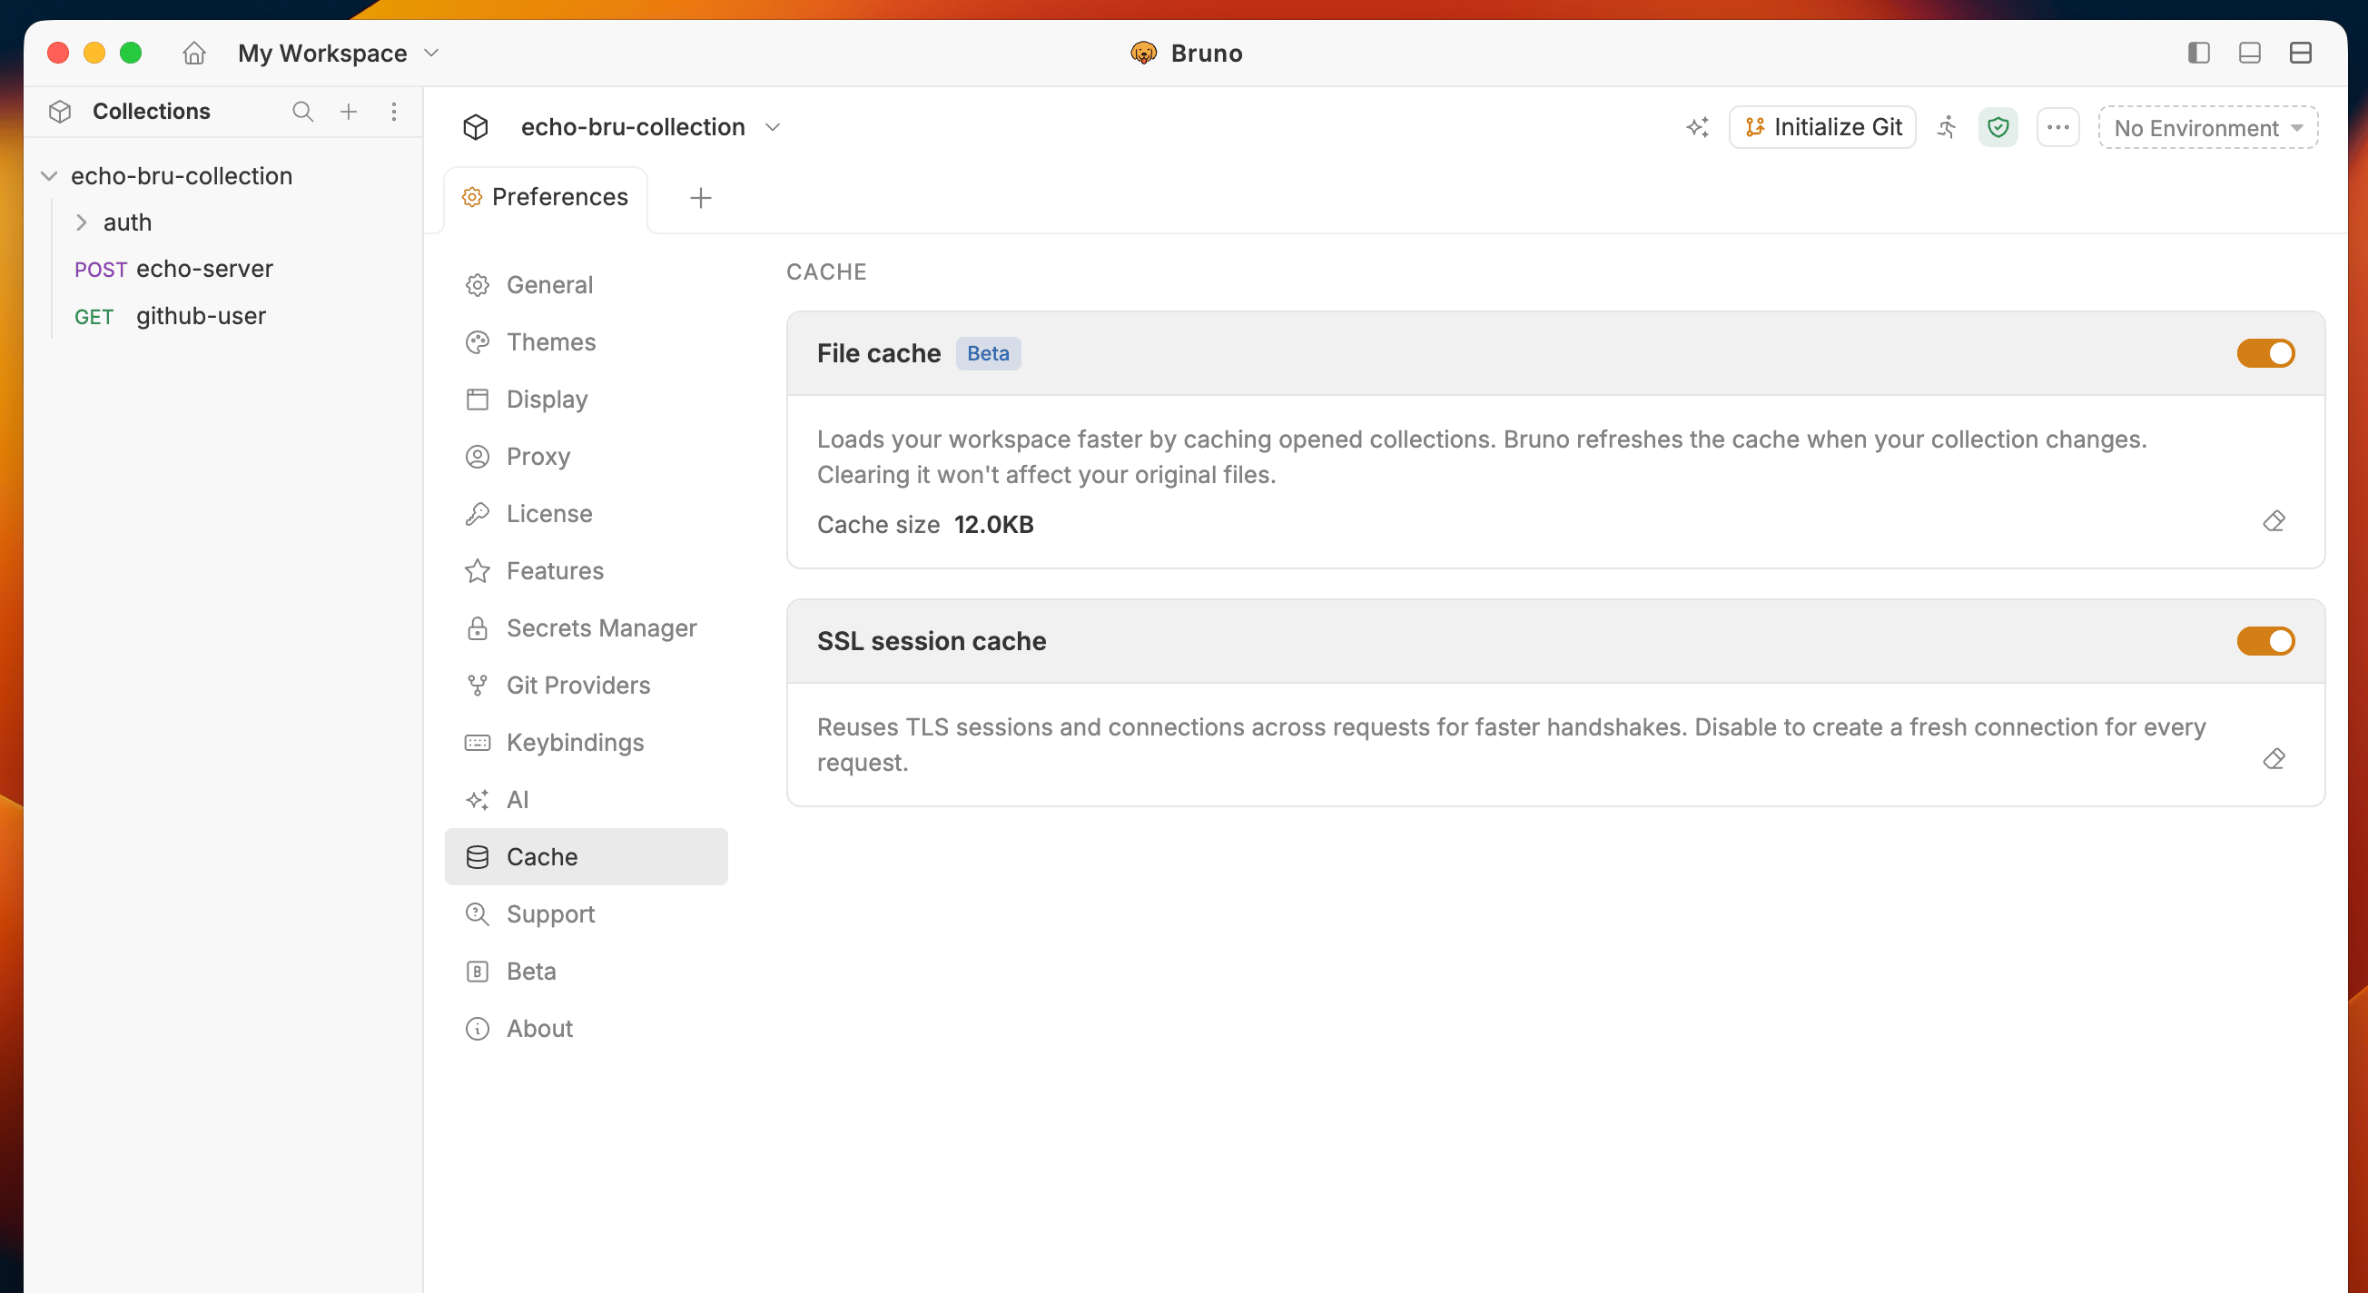This screenshot has height=1293, width=2368.
Task: Click the AI sparkle icon in toolbar
Action: [1697, 127]
